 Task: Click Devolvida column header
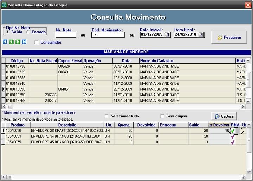pyautogui.click(x=146, y=125)
